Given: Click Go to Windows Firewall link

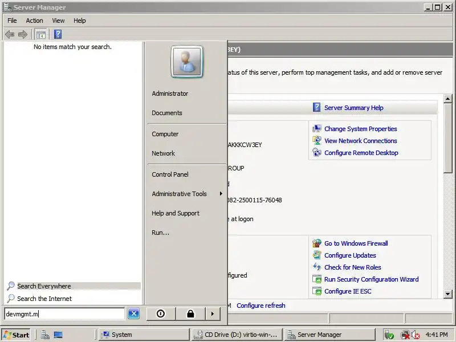Looking at the screenshot, I should pyautogui.click(x=356, y=243).
